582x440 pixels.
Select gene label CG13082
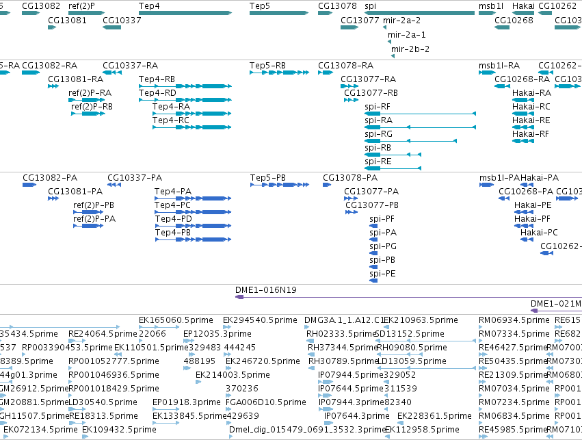(41, 6)
